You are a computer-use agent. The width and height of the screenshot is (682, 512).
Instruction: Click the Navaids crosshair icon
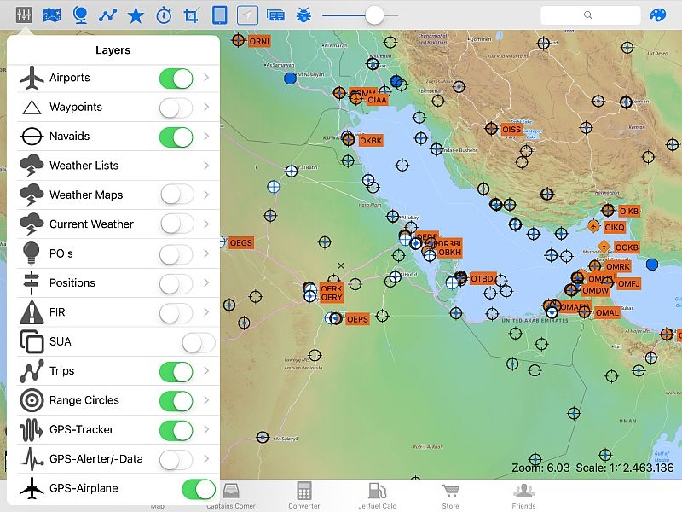32,137
